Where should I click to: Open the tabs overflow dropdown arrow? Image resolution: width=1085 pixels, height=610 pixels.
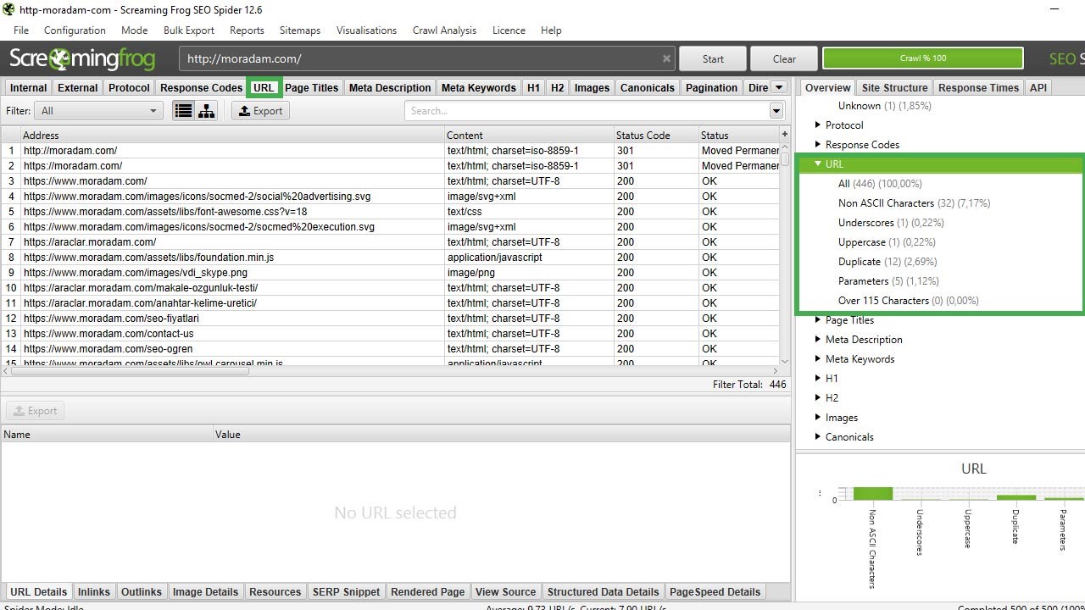tap(779, 87)
